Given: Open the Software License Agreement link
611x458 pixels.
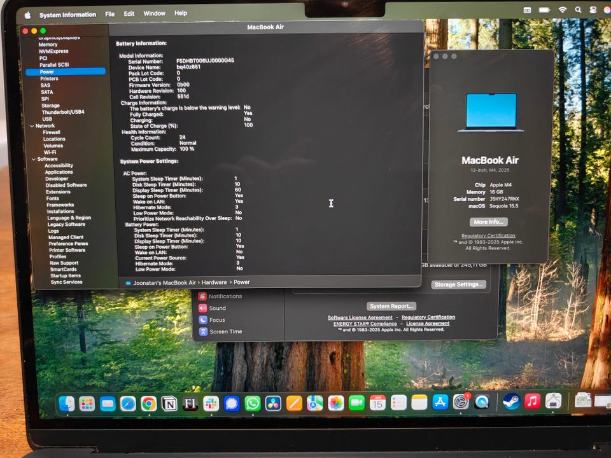Looking at the screenshot, I should click(x=360, y=317).
